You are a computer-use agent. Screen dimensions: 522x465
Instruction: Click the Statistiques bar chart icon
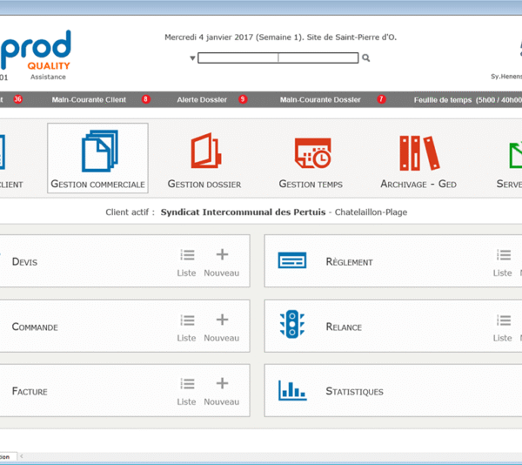pyautogui.click(x=292, y=390)
